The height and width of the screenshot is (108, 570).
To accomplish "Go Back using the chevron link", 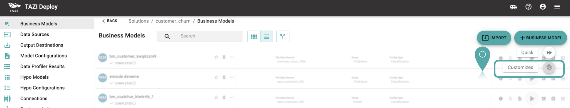I will coord(110,21).
